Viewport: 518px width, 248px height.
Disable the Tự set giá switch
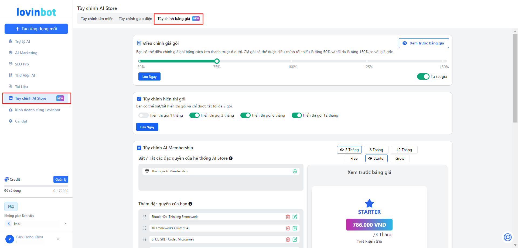[423, 76]
